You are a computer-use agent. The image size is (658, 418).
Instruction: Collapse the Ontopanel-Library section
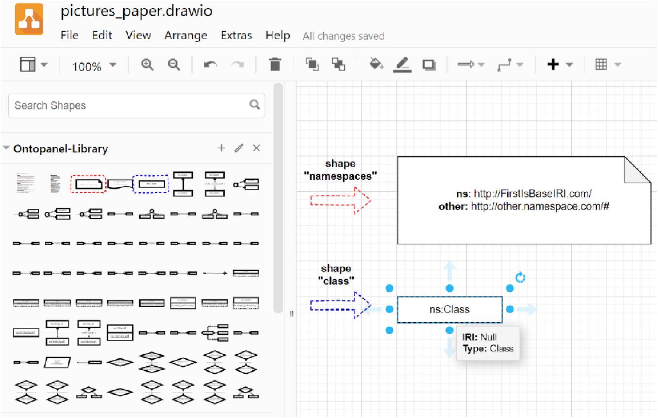[x=6, y=148]
